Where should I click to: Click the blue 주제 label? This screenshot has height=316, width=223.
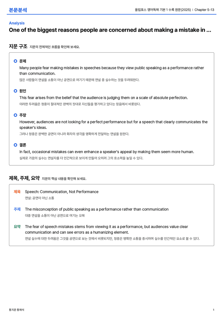pyautogui.click(x=17, y=209)
